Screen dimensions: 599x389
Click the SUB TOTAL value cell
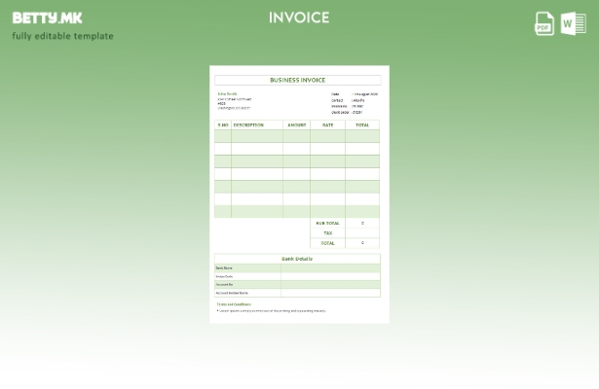point(362,223)
